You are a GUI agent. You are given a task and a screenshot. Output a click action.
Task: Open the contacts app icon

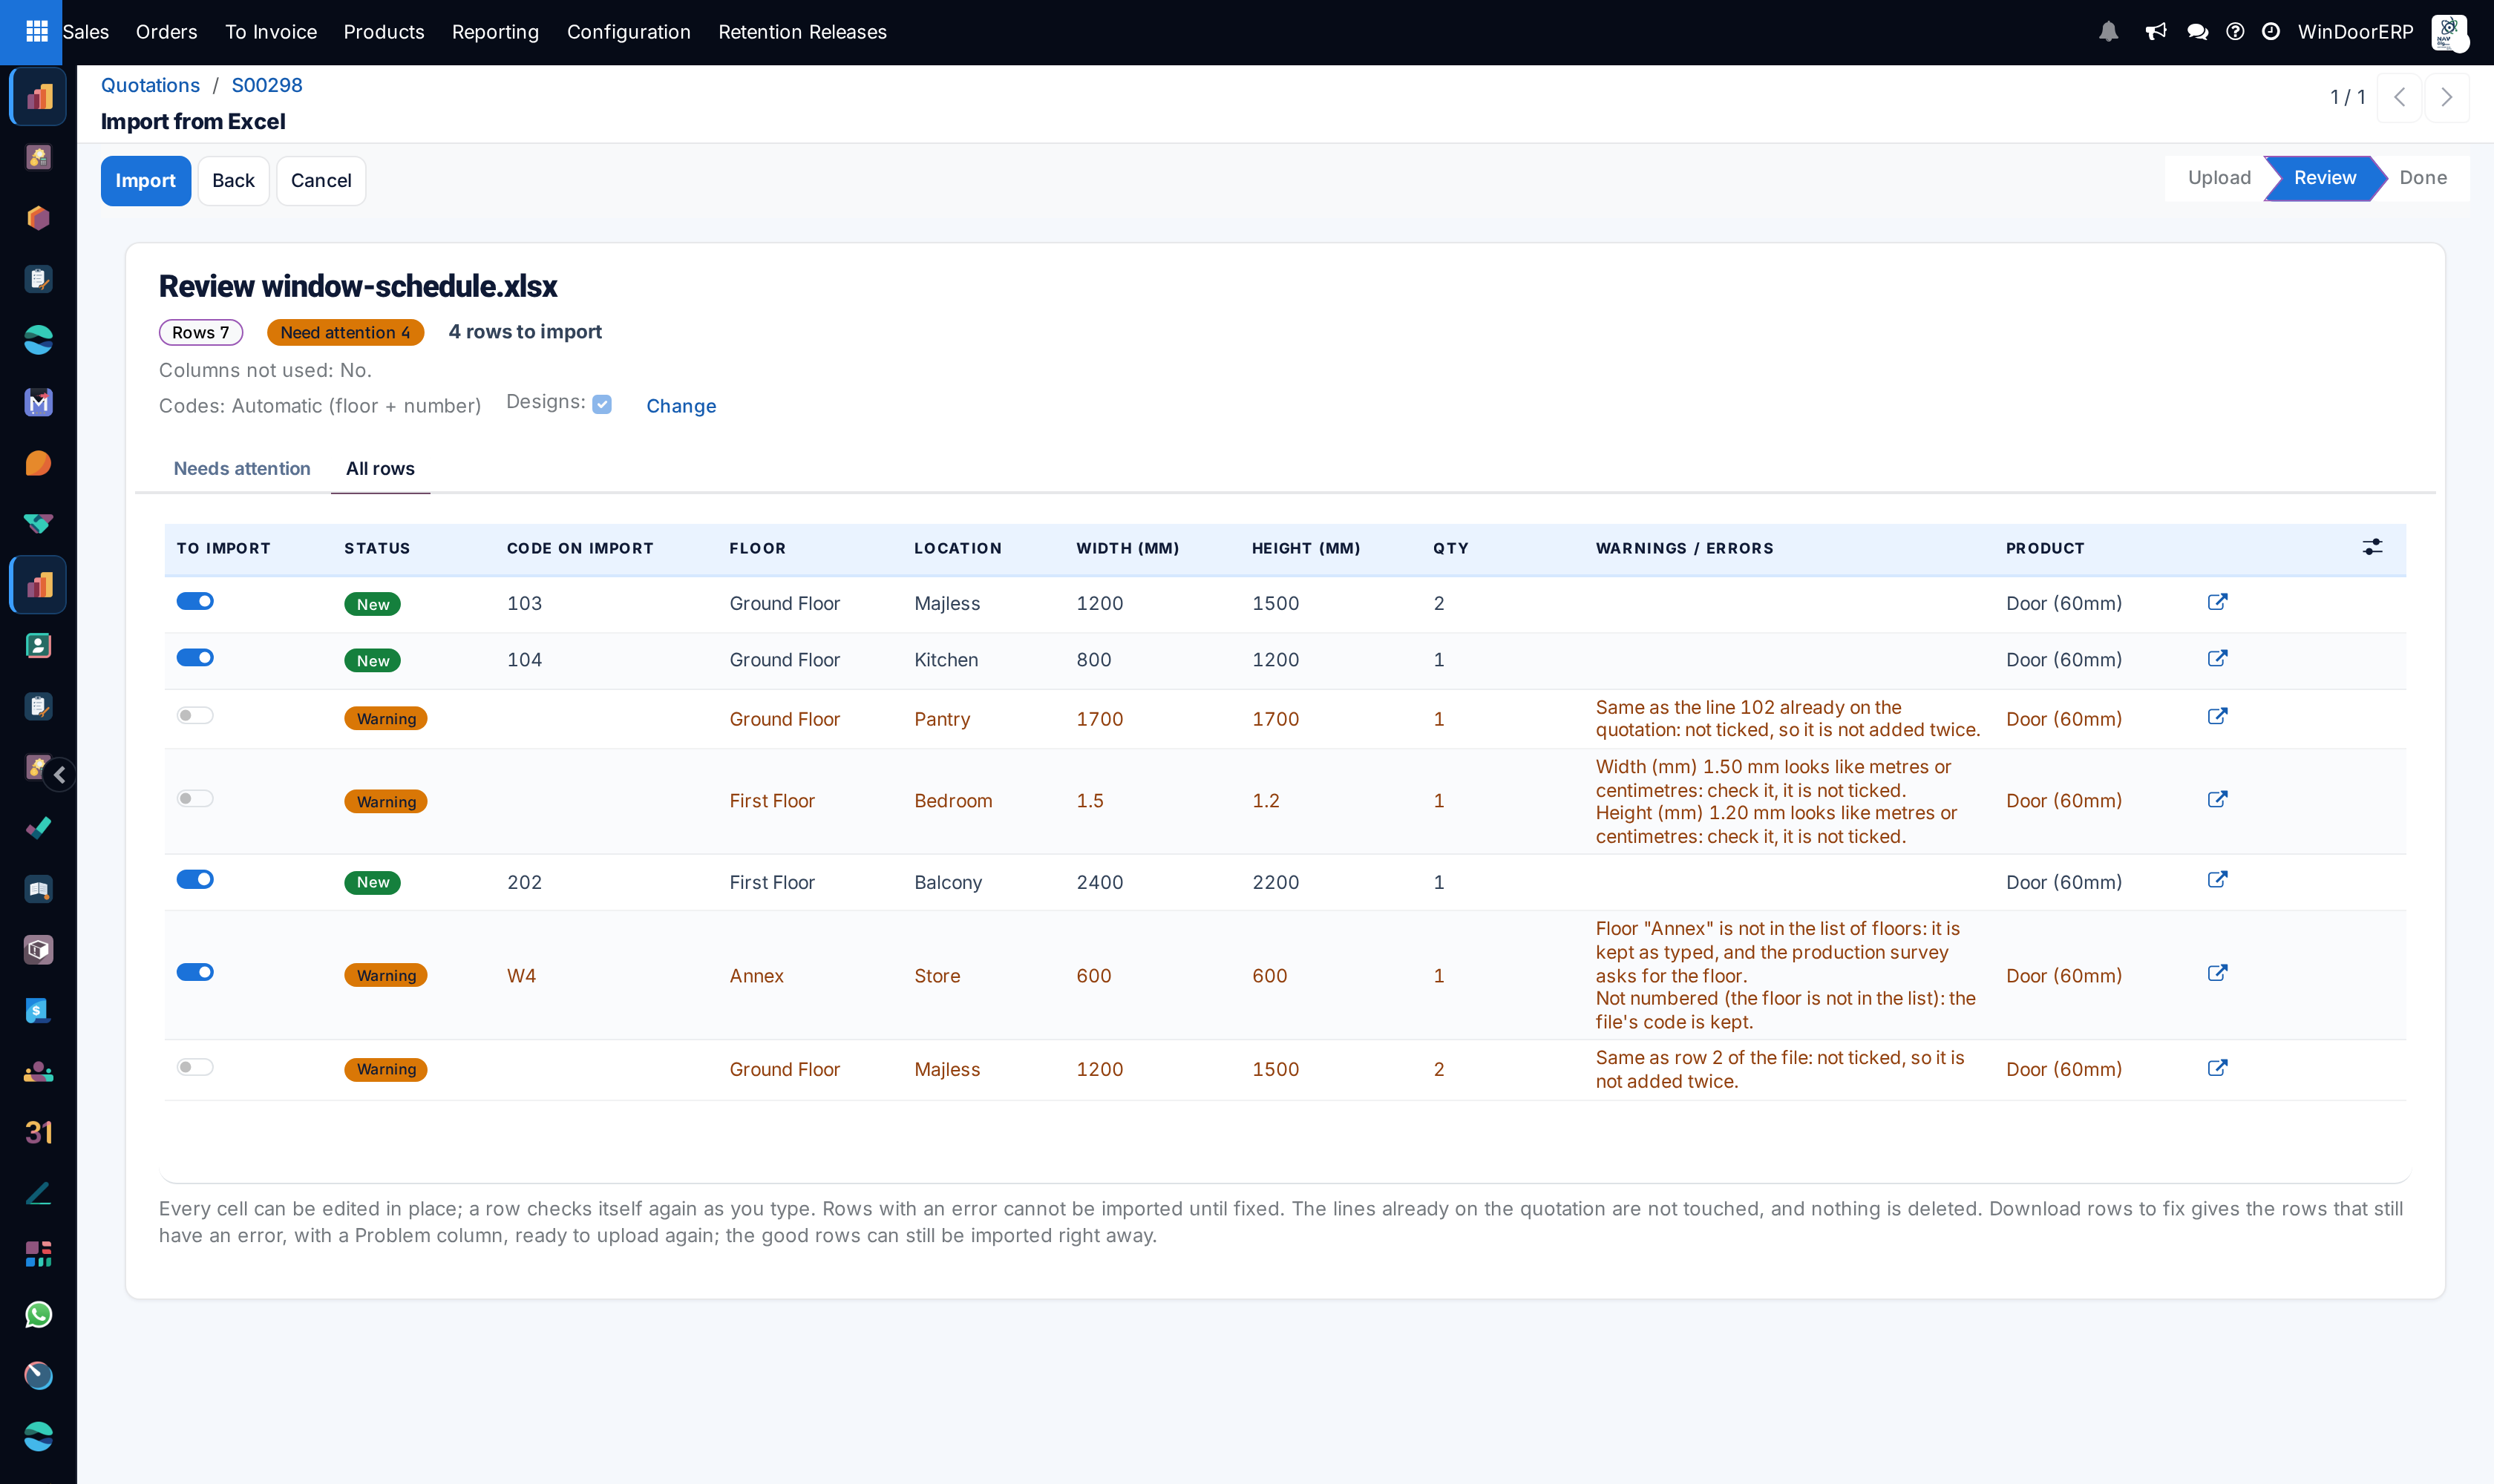[38, 646]
